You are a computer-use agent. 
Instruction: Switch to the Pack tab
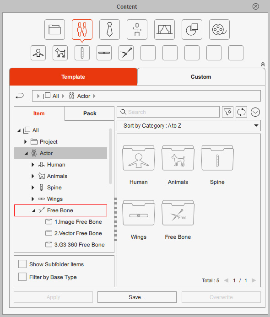pos(90,113)
